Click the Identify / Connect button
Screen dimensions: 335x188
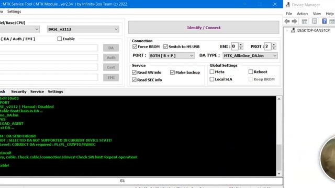click(204, 27)
